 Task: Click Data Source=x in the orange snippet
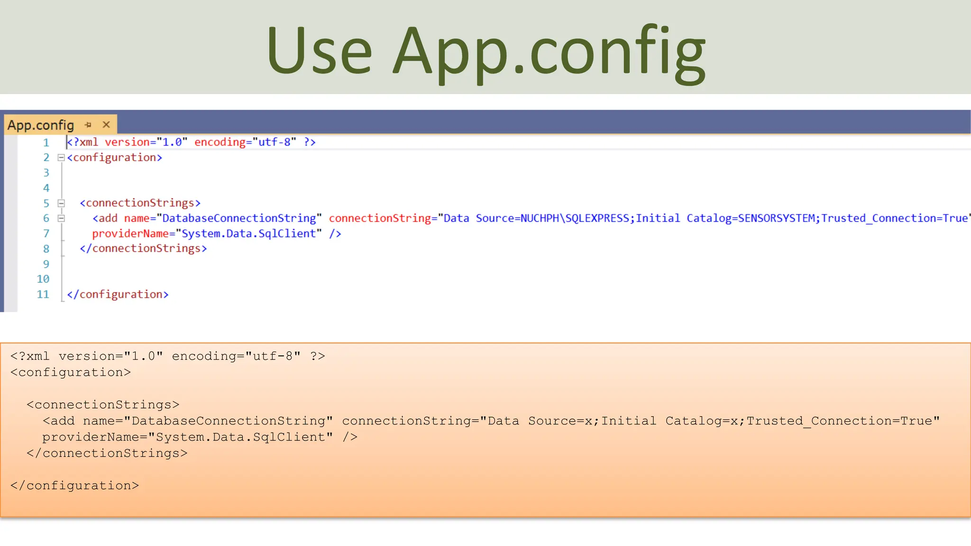[x=540, y=421]
